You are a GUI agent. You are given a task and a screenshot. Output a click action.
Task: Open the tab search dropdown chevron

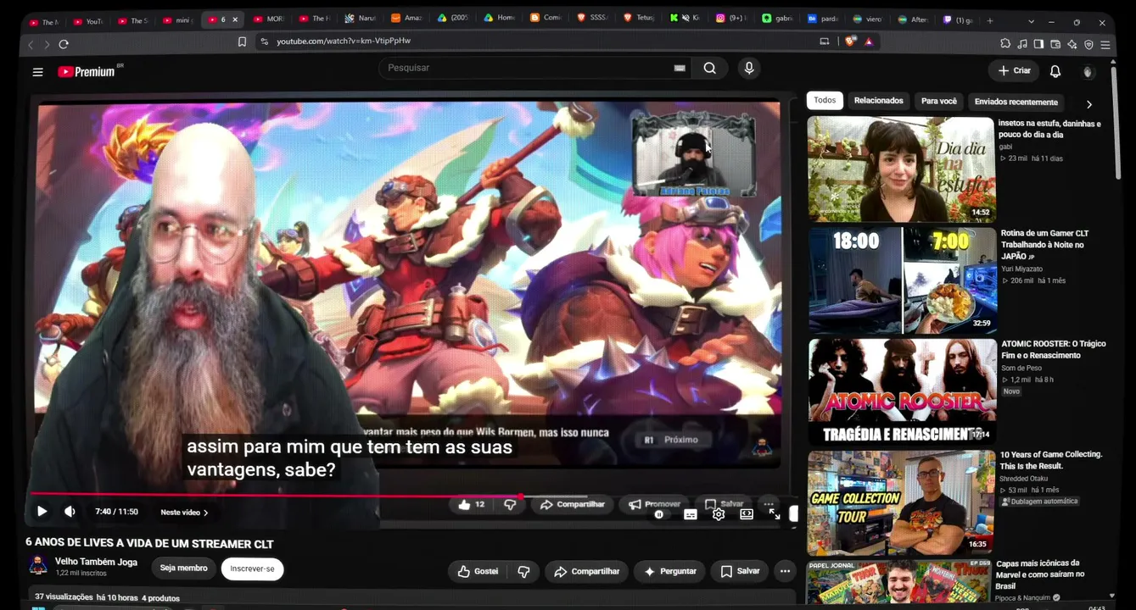(1031, 21)
